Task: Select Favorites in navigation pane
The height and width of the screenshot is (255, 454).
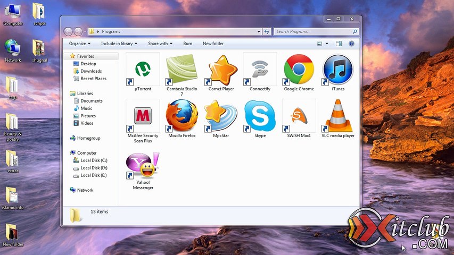Action: tap(85, 56)
